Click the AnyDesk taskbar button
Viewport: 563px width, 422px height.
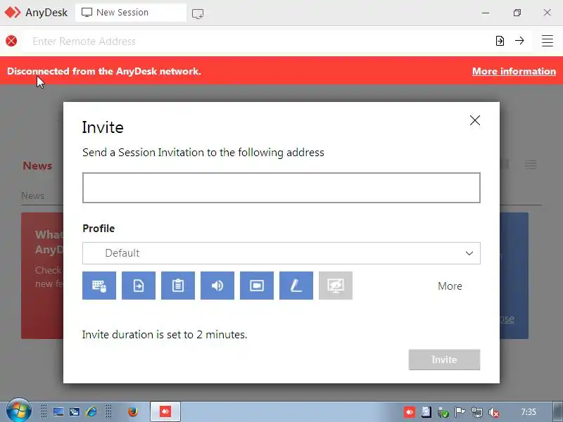coord(165,411)
